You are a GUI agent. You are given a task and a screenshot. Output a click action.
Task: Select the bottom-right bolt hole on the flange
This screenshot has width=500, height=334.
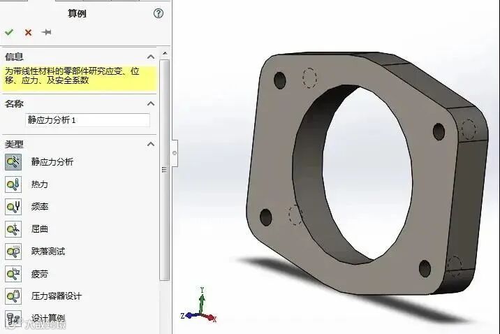pyautogui.click(x=425, y=268)
